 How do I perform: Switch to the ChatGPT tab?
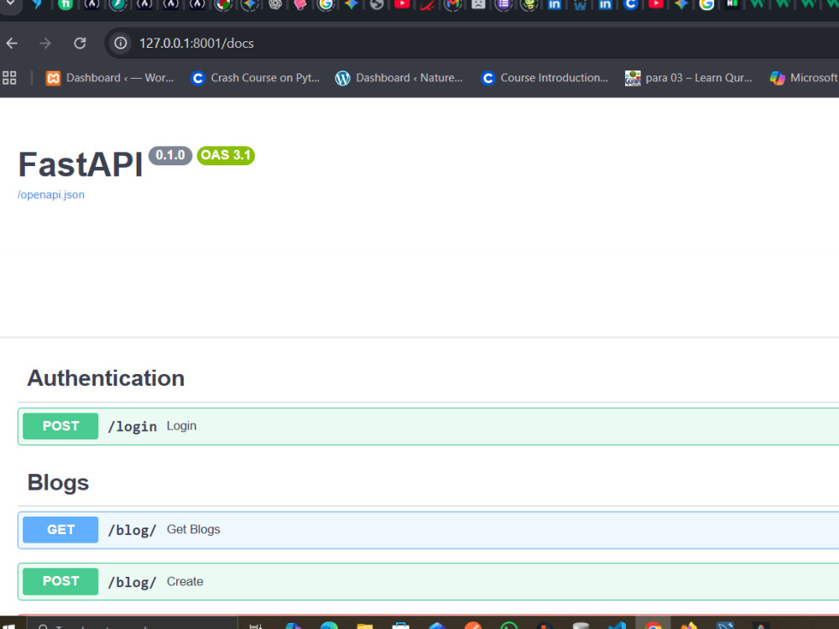[x=275, y=4]
